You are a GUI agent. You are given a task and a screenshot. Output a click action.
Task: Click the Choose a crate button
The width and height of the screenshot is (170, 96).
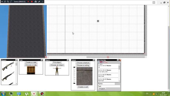click(x=31, y=65)
